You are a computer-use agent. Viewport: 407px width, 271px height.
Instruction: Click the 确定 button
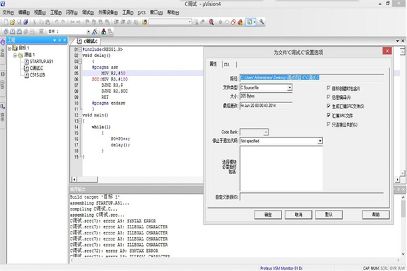268,215
